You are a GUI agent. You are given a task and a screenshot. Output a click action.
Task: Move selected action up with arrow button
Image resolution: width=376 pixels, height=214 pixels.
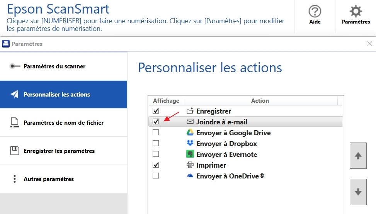[358, 156]
